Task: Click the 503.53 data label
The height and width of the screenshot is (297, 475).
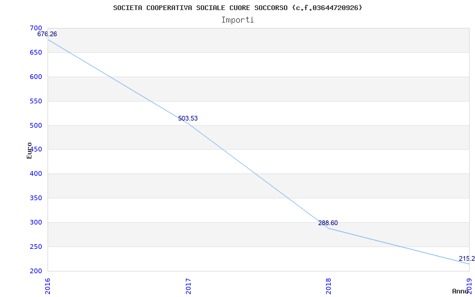Action: [188, 118]
